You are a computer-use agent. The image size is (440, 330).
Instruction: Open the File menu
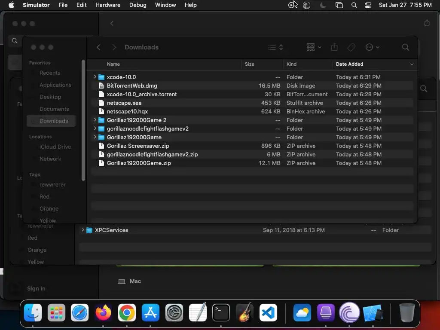point(63,5)
